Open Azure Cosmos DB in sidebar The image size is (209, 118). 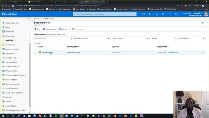[11, 67]
